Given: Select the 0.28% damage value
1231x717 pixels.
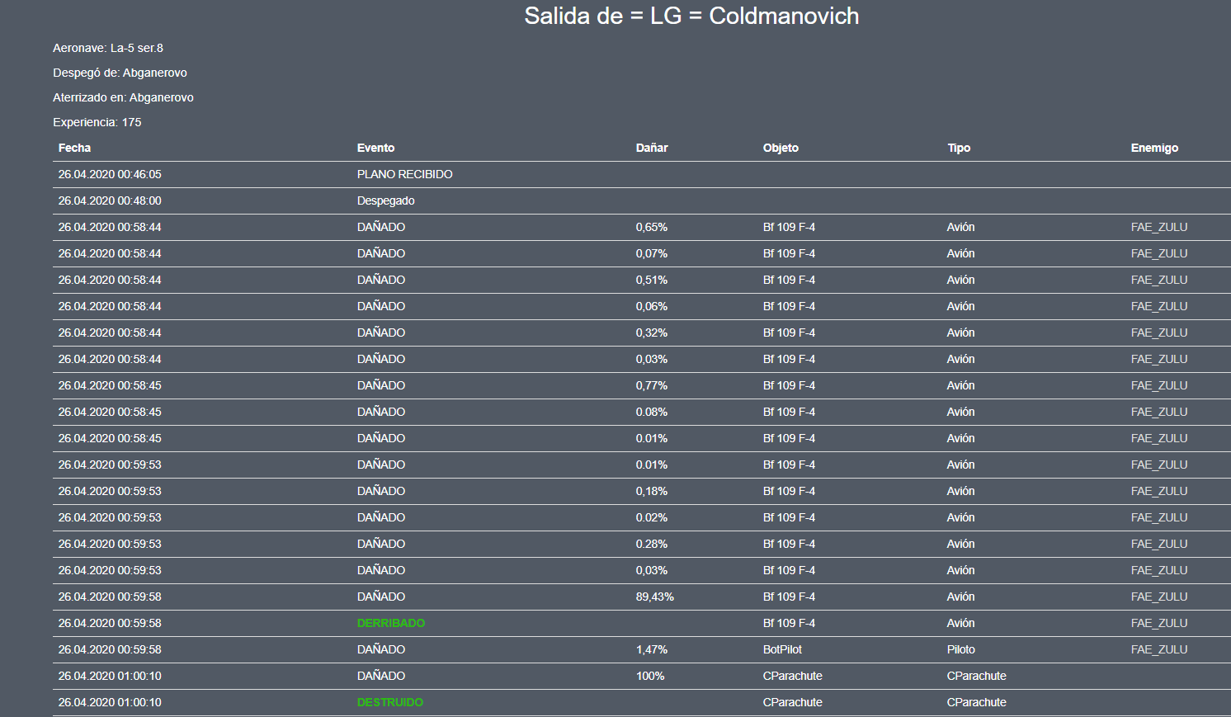Looking at the screenshot, I should pyautogui.click(x=652, y=544).
